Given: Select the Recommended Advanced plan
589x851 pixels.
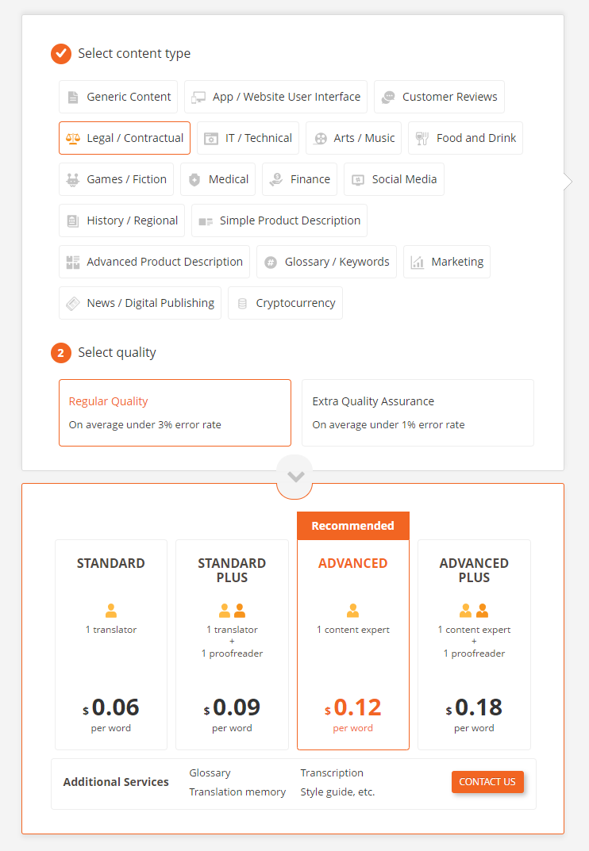Looking at the screenshot, I should (353, 631).
